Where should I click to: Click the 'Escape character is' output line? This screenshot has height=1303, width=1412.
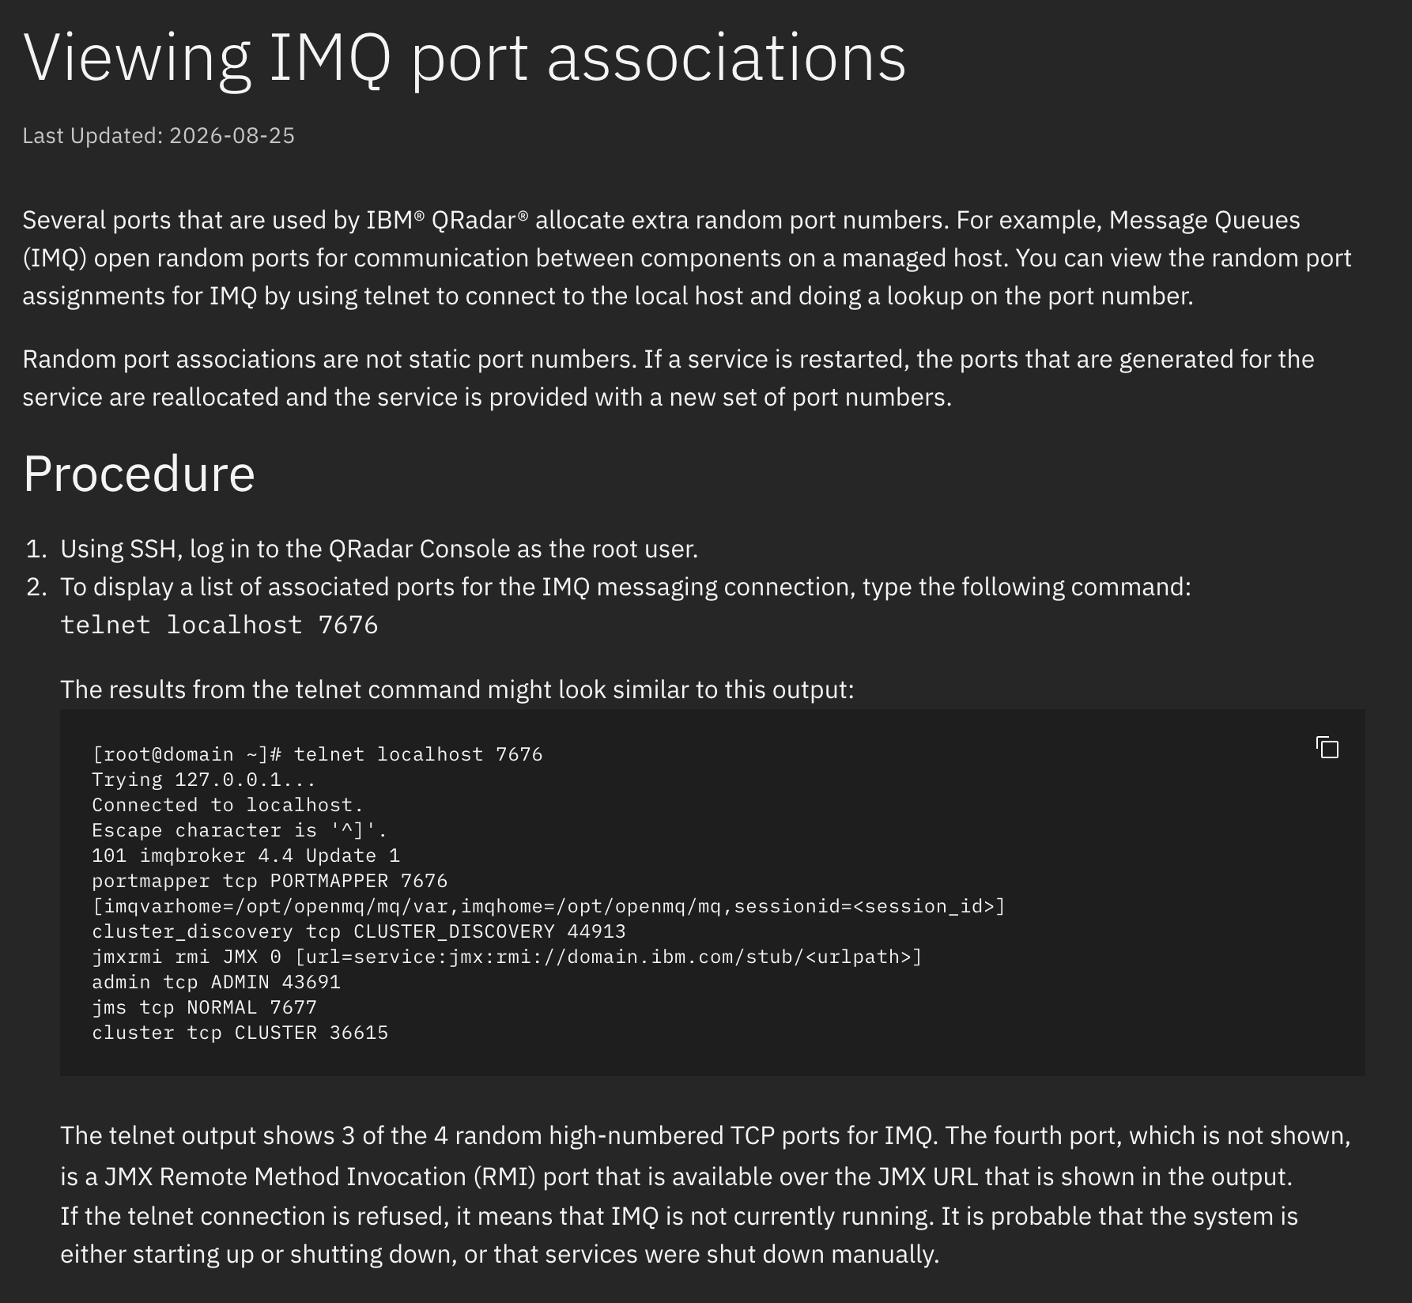(240, 830)
